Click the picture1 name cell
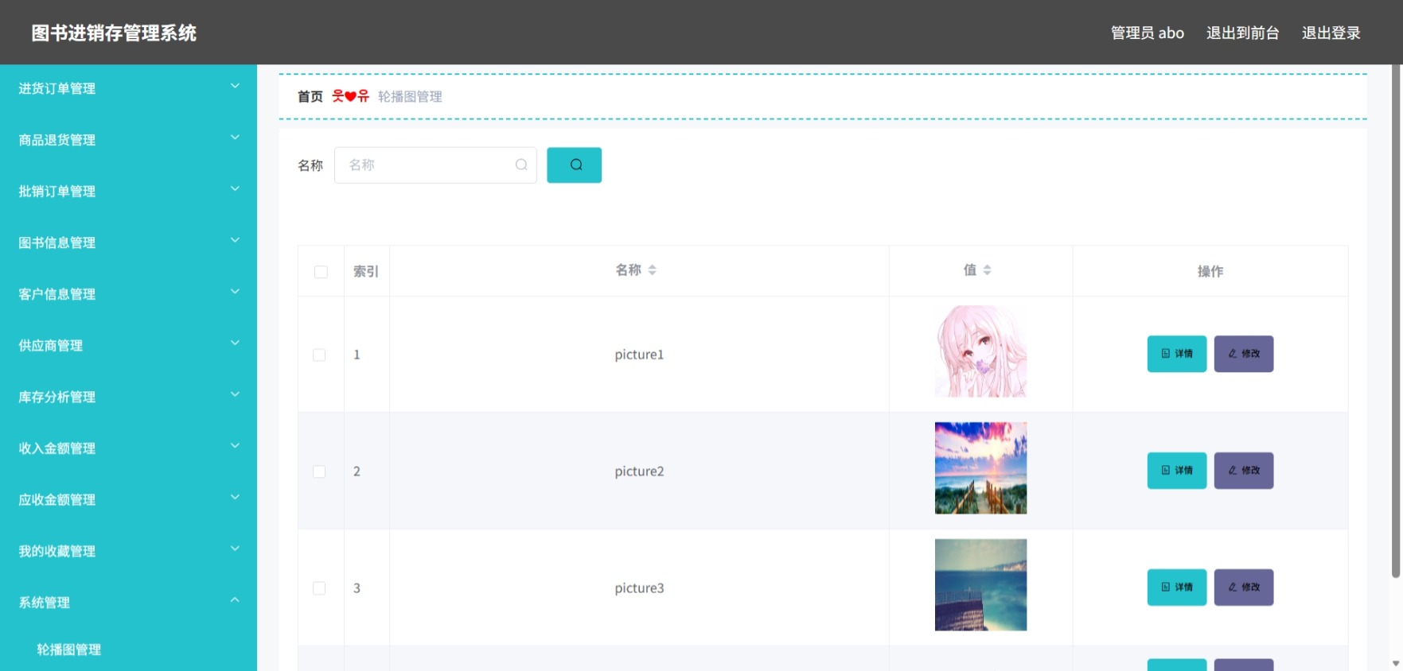The height and width of the screenshot is (671, 1403). point(639,355)
